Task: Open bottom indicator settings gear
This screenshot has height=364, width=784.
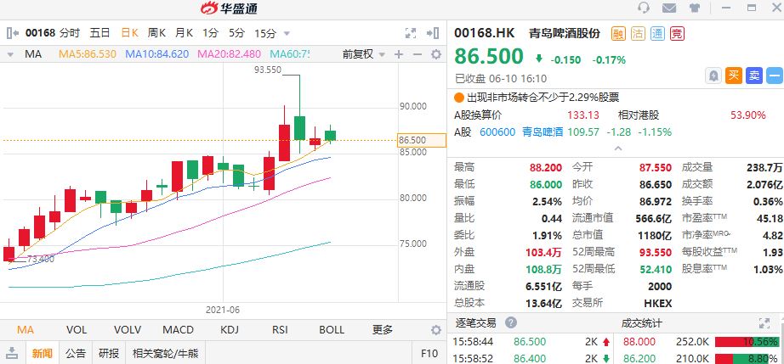Action: [436, 329]
